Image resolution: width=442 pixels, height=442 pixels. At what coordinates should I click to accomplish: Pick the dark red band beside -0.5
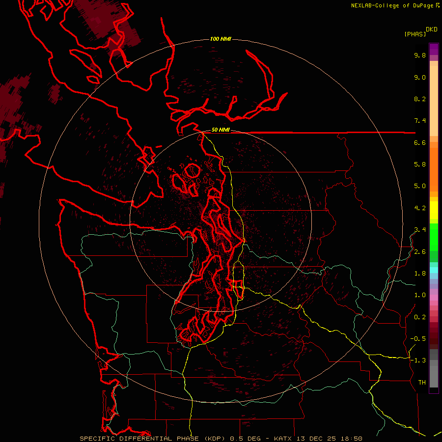coord(434,338)
